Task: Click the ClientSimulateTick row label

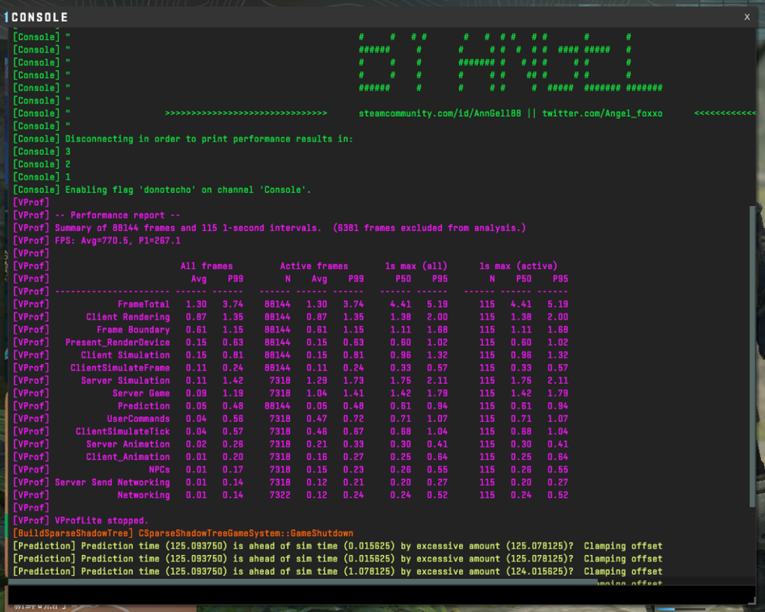Action: coord(122,431)
